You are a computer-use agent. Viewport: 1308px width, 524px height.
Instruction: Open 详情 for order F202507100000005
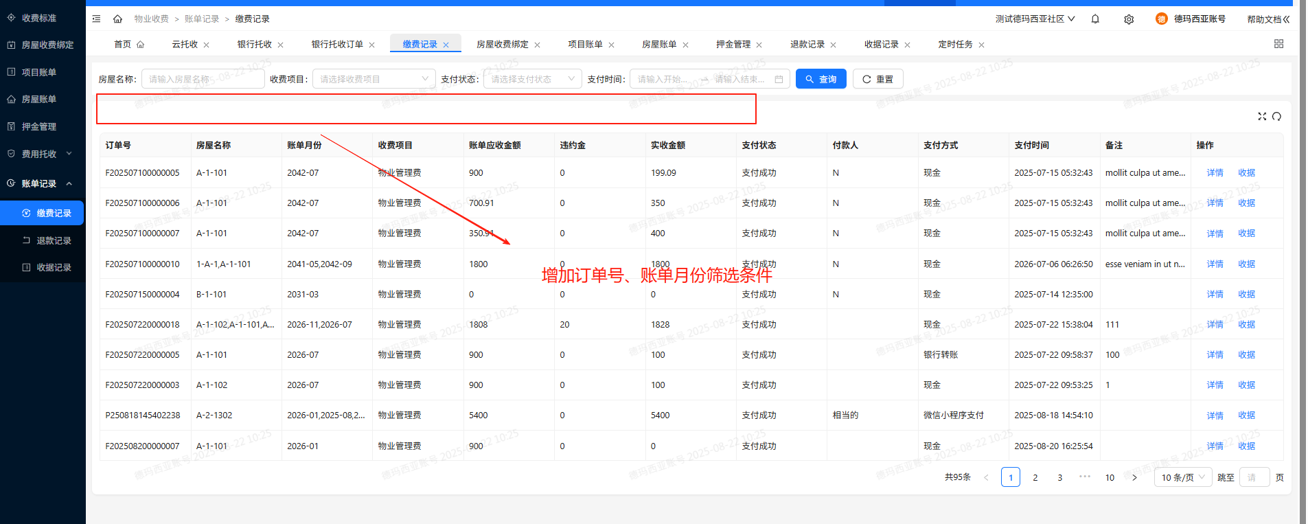pos(1215,173)
